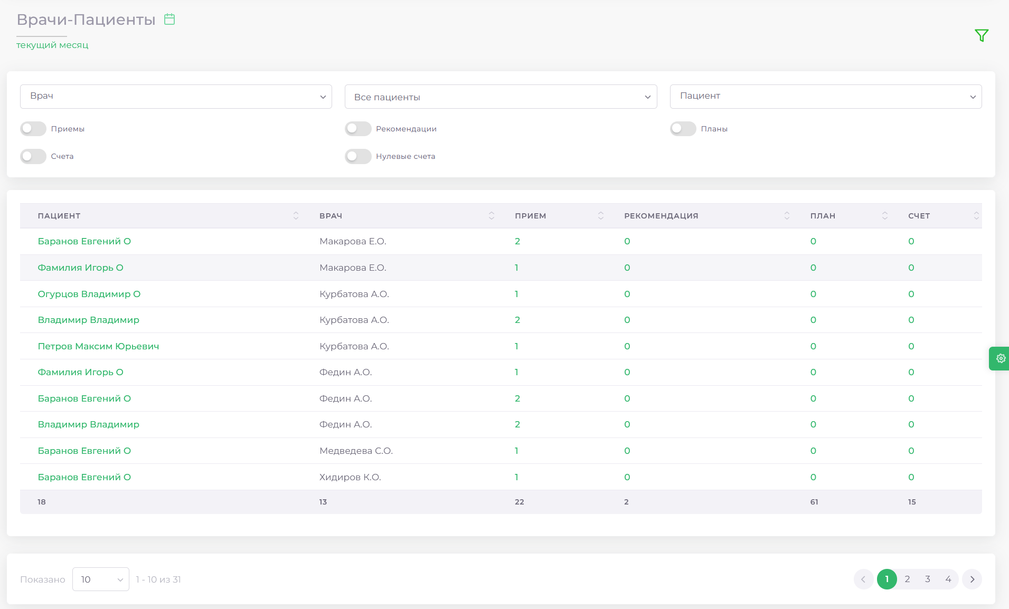Select page 3 in pagination
The width and height of the screenshot is (1009, 609).
coord(928,579)
